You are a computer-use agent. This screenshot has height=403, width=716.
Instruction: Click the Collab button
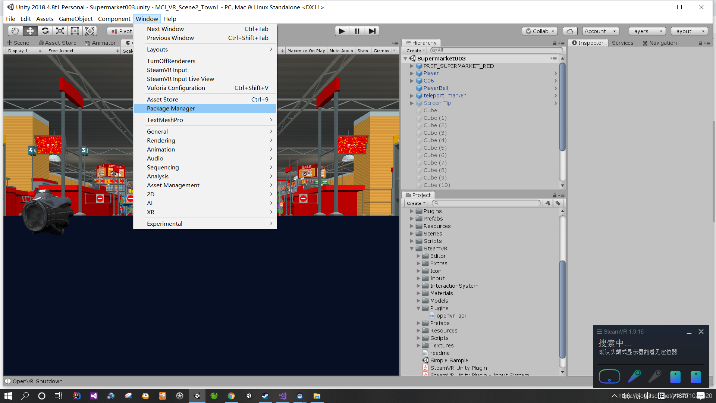point(540,31)
